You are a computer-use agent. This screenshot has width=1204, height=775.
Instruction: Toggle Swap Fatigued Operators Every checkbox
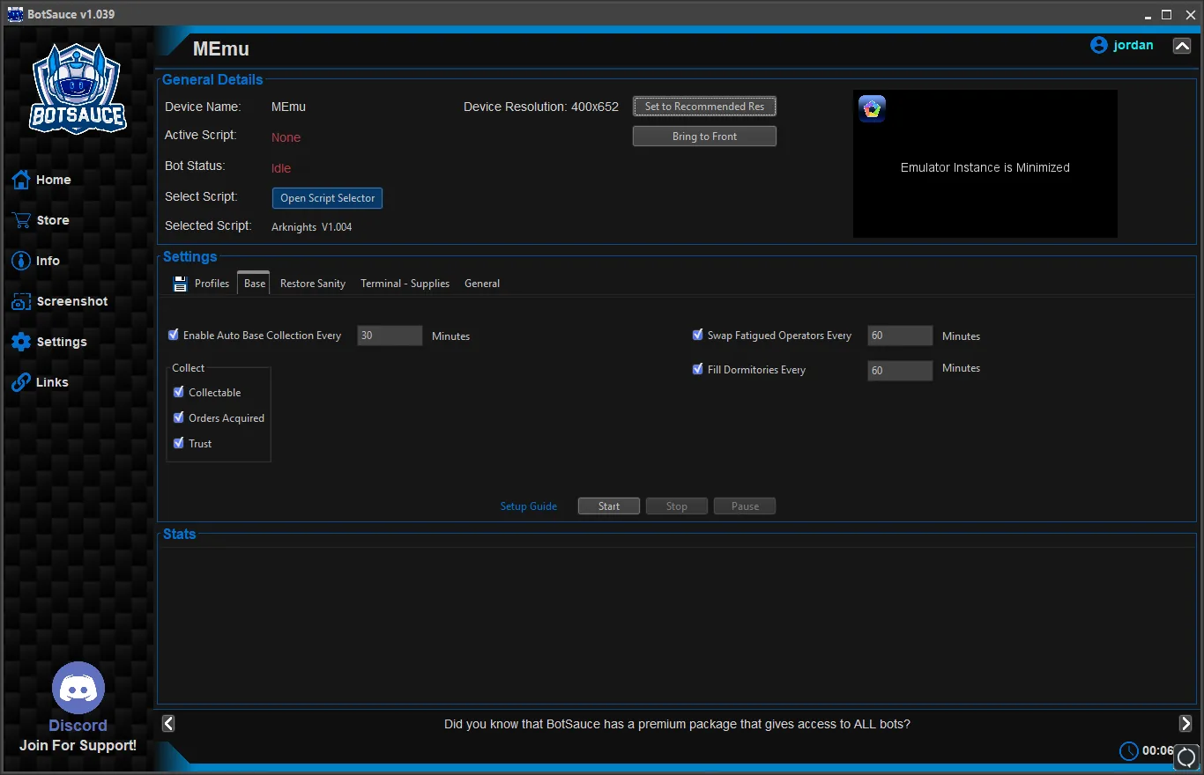(x=698, y=335)
